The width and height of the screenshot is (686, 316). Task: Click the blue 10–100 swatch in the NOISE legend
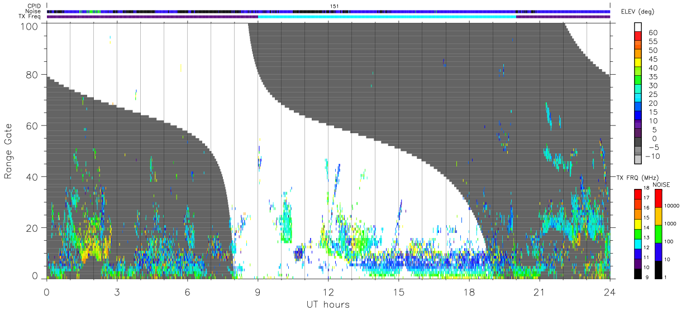coord(659,251)
